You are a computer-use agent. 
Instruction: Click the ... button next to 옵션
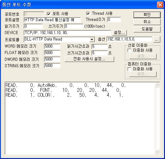pos(157,40)
